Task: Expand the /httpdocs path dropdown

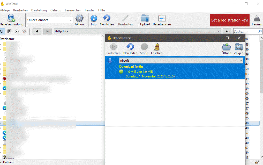Action: tap(218, 31)
